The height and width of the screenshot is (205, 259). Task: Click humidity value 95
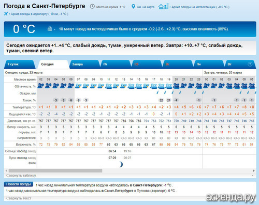161,145
